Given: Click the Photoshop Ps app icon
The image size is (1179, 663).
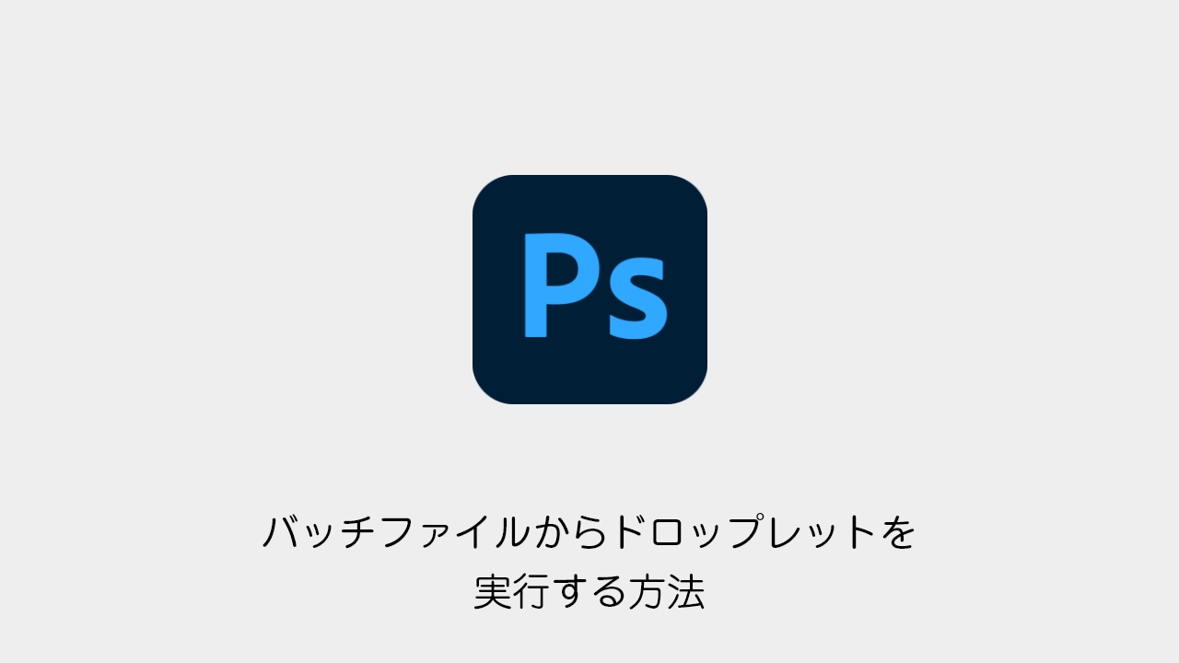Looking at the screenshot, I should [x=589, y=289].
